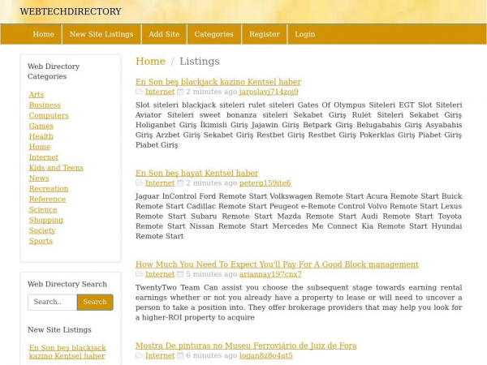487x365 pixels.
Task: Open user logan8z8o4at5 profile
Action: [266, 355]
